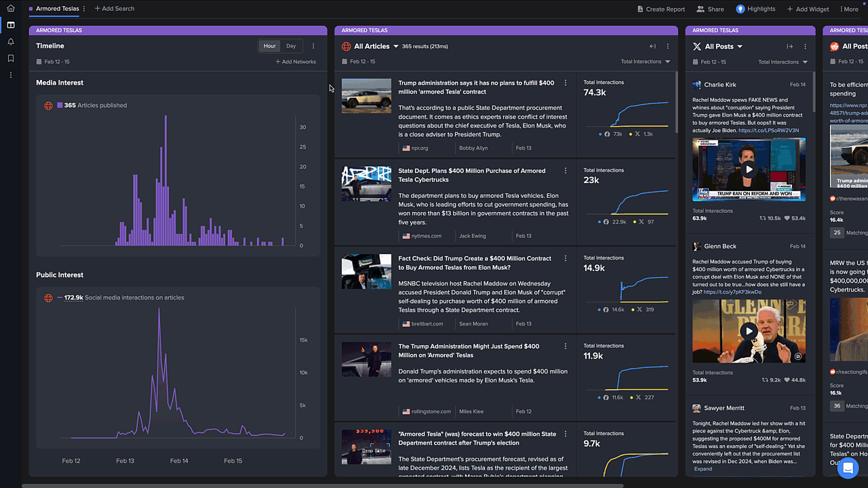Open Total Interactions sort dropdown in All Posts
The image size is (868, 488).
(x=783, y=62)
